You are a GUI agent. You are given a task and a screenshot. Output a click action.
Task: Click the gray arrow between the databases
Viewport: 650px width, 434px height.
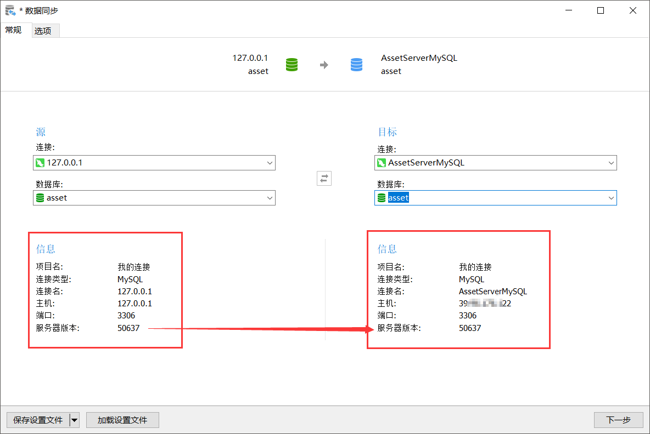coord(324,64)
